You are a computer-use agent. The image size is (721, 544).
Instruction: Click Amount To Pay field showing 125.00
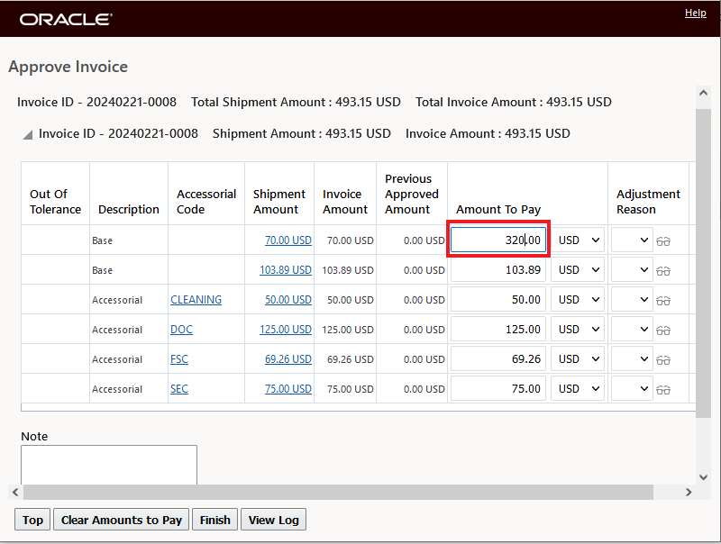click(498, 330)
